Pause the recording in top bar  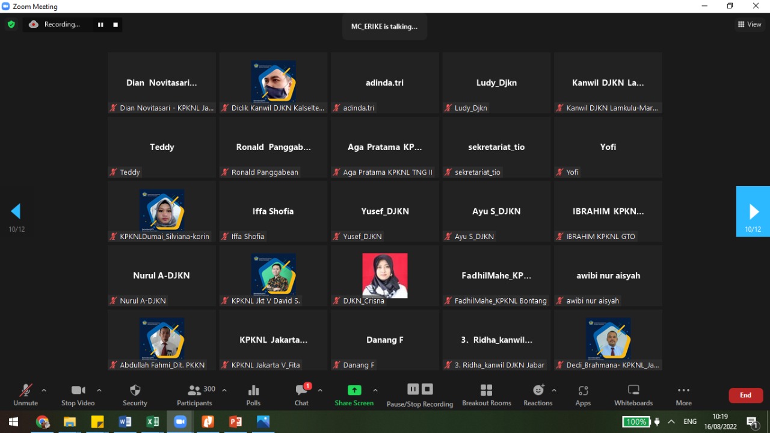100,25
